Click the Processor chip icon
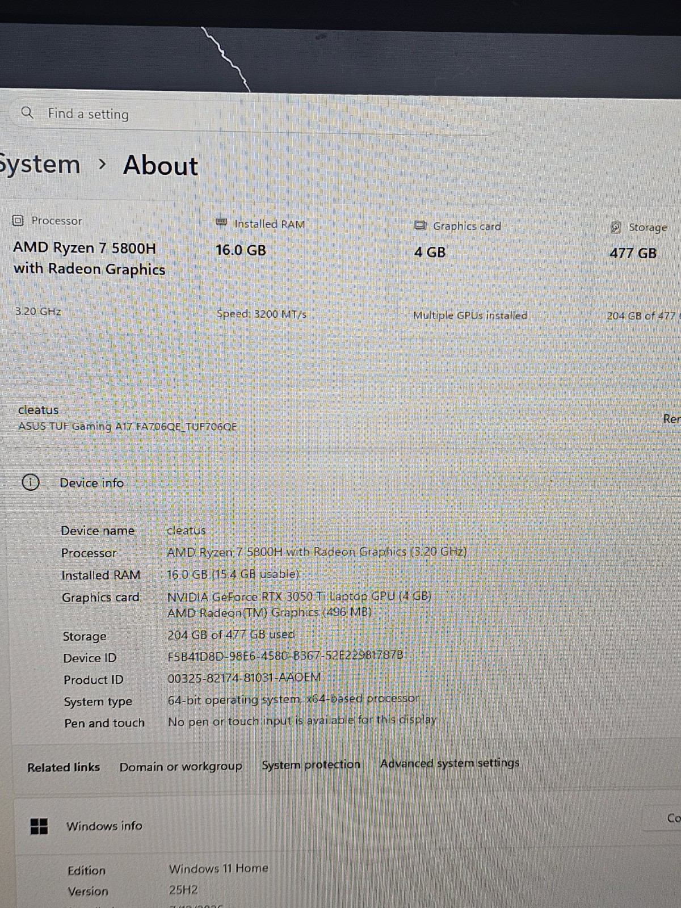Image resolution: width=681 pixels, height=908 pixels. tap(18, 220)
